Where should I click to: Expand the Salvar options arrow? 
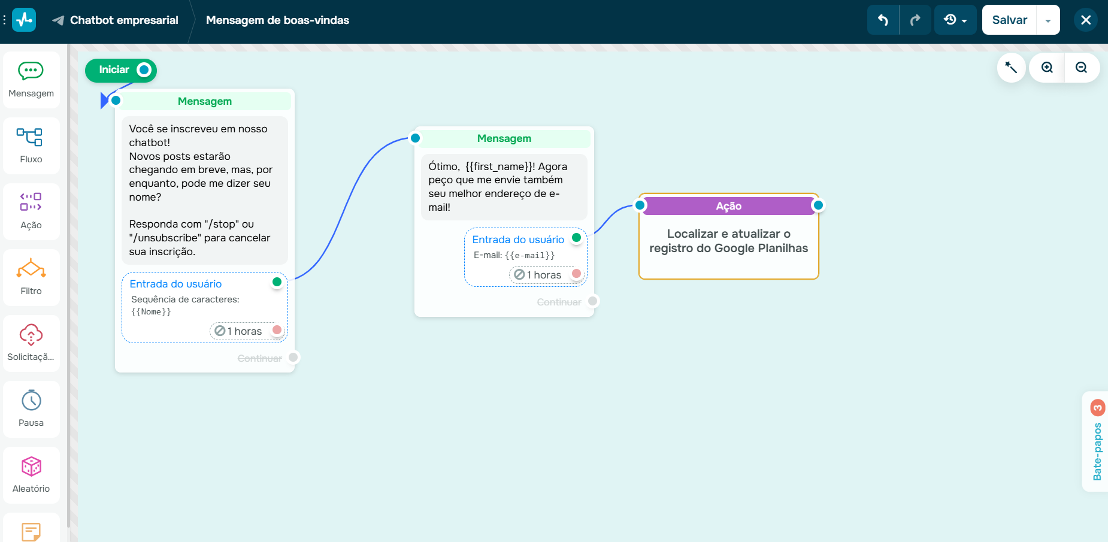point(1048,20)
